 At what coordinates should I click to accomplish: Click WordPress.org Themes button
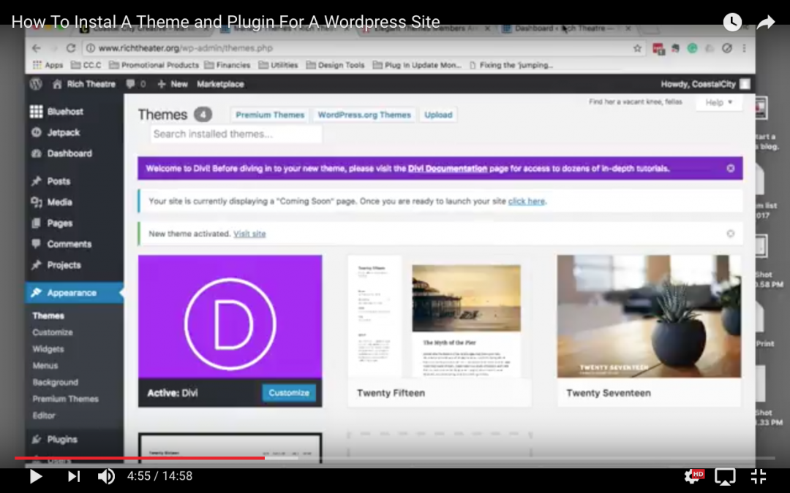364,115
